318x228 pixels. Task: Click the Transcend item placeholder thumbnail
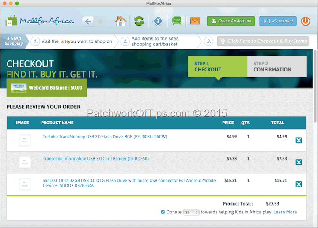point(25,162)
